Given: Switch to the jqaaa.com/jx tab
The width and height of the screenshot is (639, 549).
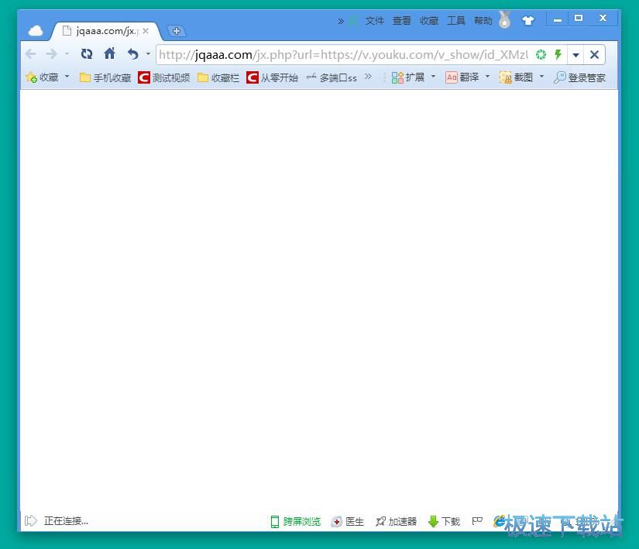Looking at the screenshot, I should click(x=105, y=31).
